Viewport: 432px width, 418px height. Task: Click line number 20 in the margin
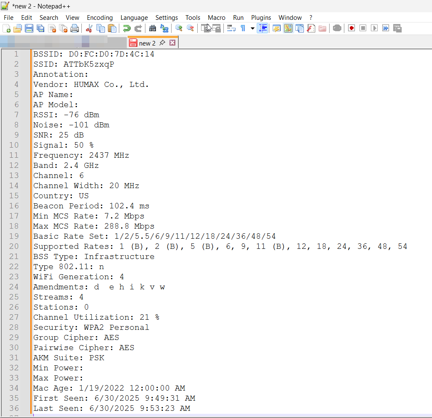pos(14,246)
